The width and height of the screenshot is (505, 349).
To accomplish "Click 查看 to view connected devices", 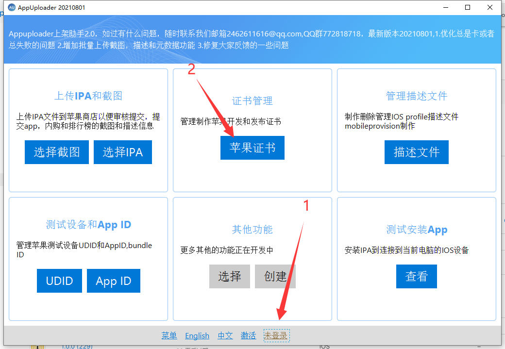I will 417,276.
